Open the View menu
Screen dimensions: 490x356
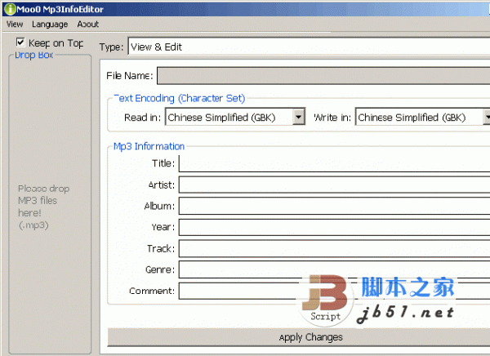tap(15, 24)
